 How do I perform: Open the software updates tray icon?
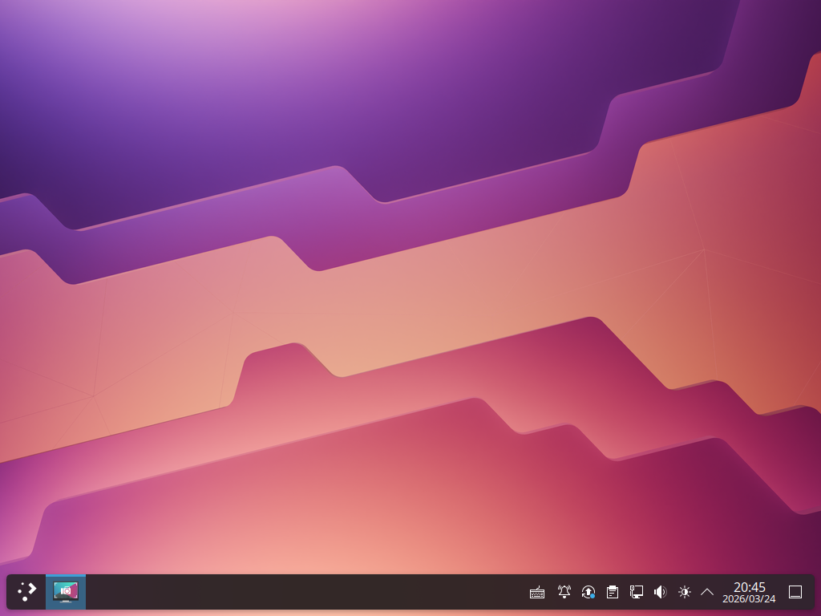pos(588,592)
